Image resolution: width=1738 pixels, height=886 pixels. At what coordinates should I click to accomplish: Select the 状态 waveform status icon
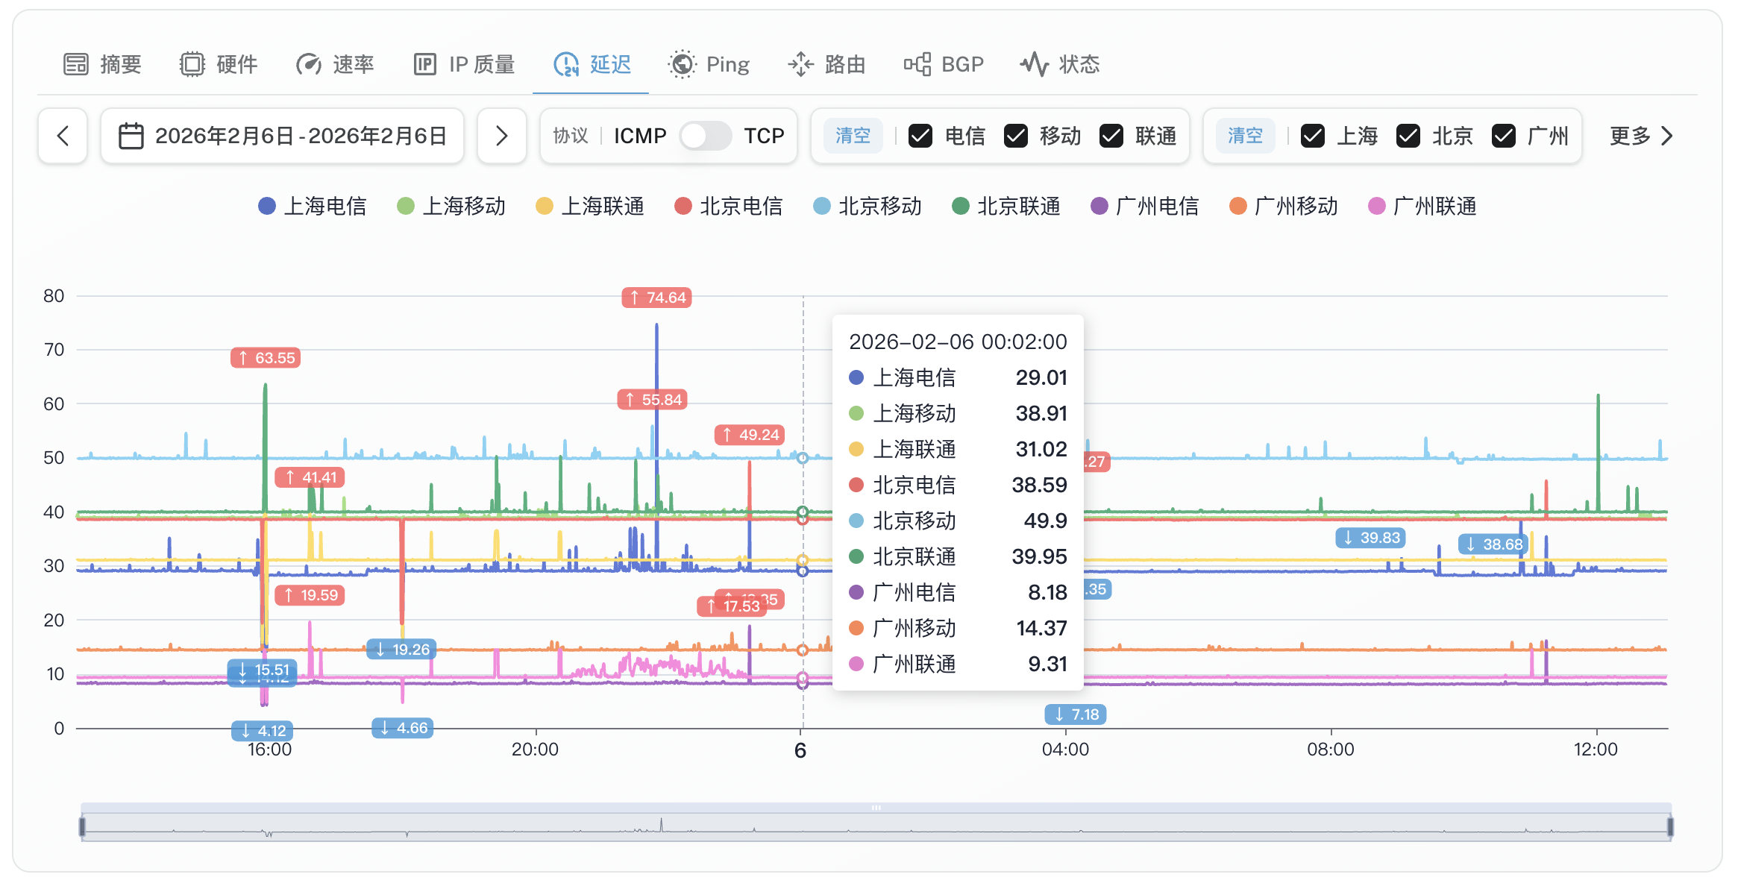tap(1035, 64)
